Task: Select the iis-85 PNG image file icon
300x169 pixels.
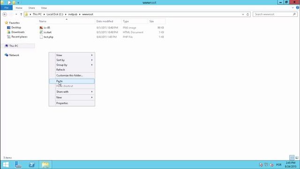Action: (41, 28)
